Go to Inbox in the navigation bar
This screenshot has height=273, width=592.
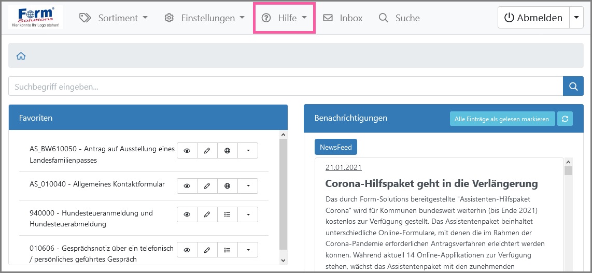(343, 18)
